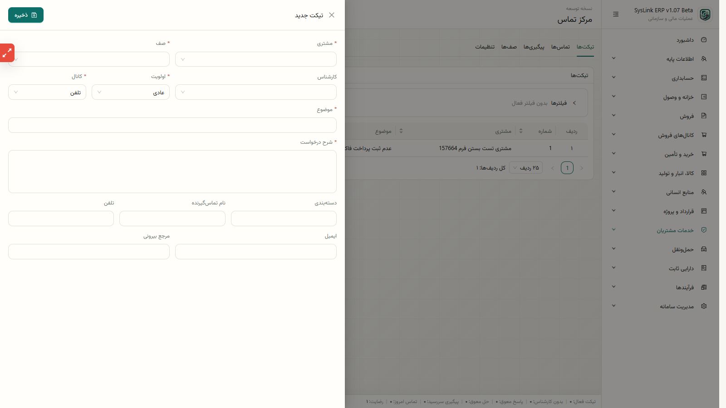Click the SysLink ERP logo icon
This screenshot has width=726, height=408.
705,15
